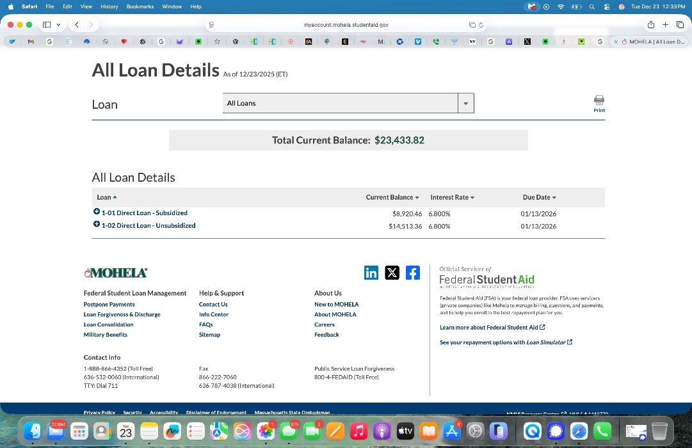This screenshot has width=692, height=448.
Task: Open MOHELA's X social icon
Action: pyautogui.click(x=392, y=273)
